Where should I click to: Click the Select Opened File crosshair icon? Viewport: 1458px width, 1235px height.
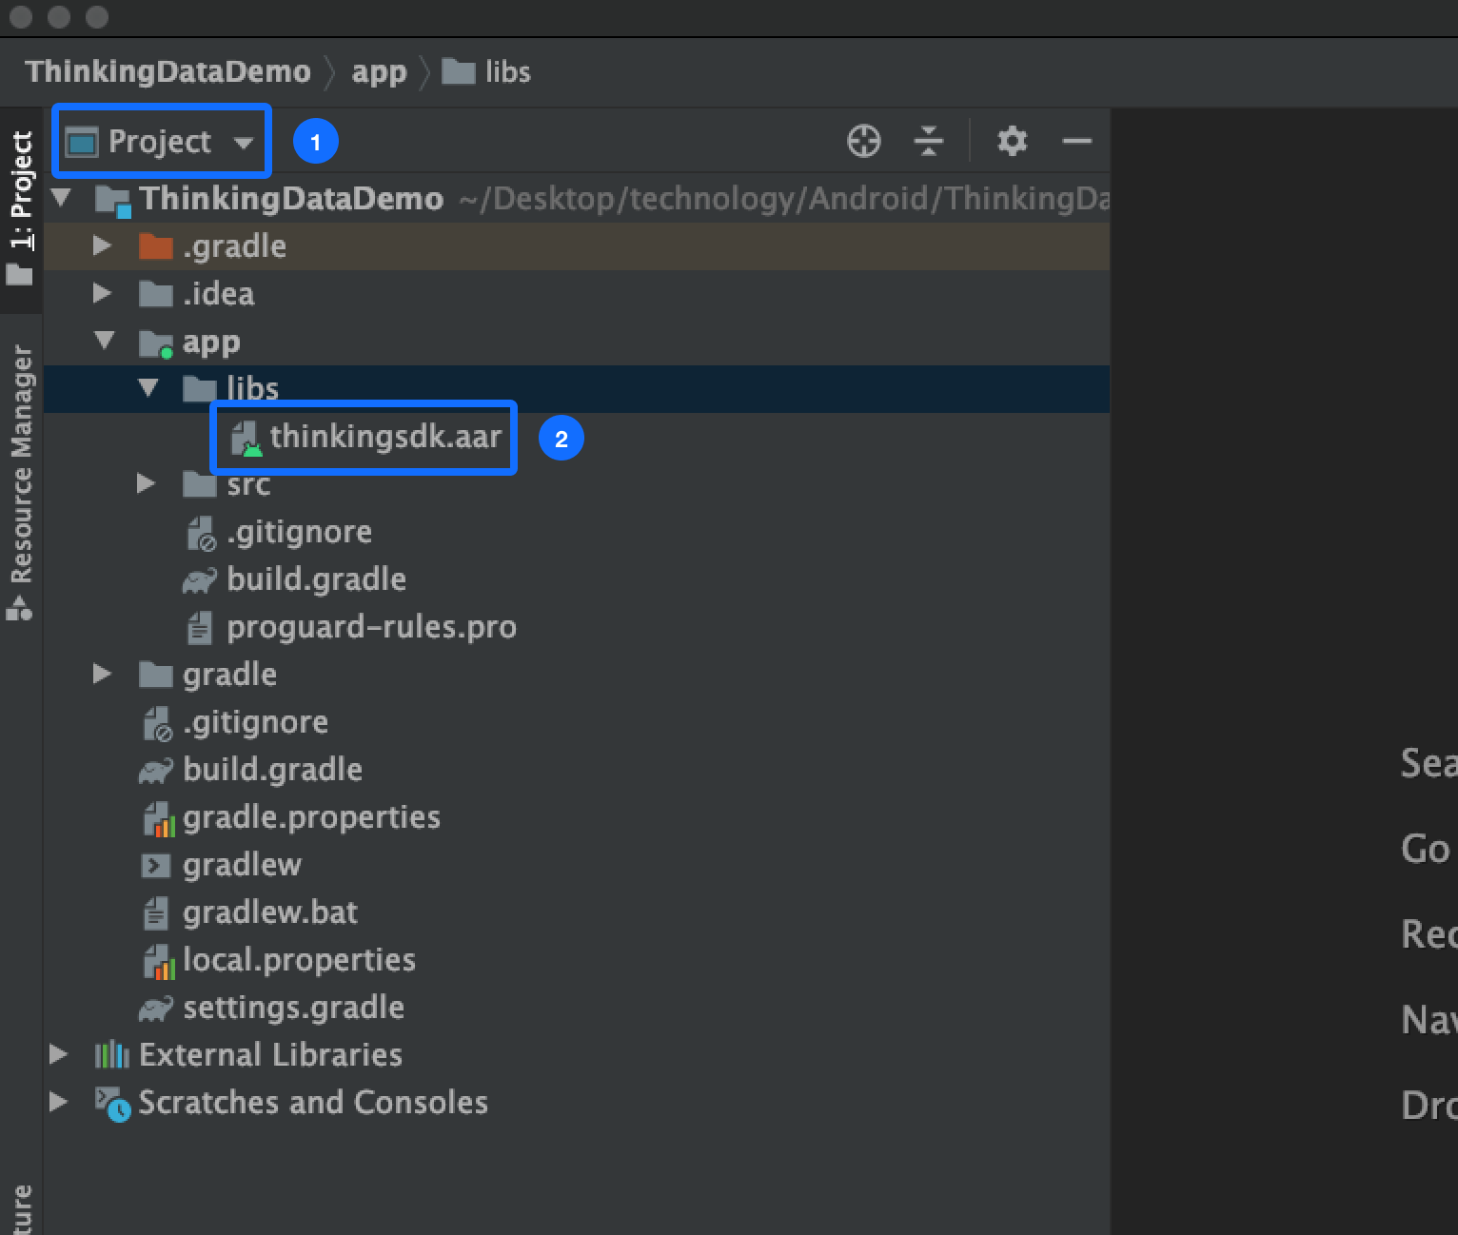pos(863,141)
